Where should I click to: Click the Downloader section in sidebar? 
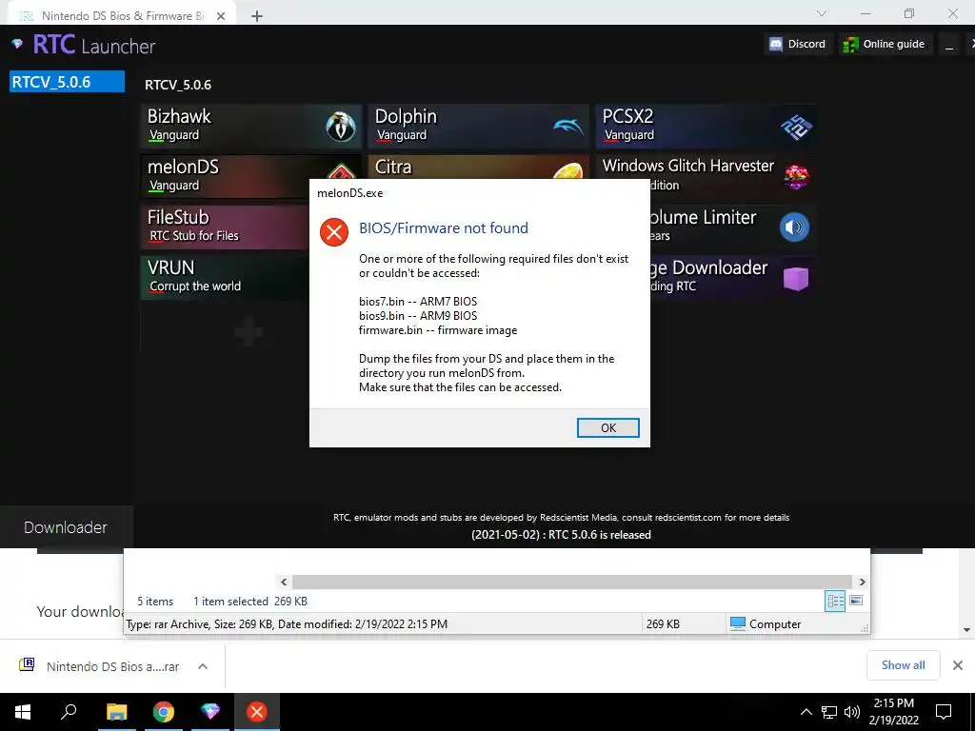(x=66, y=527)
